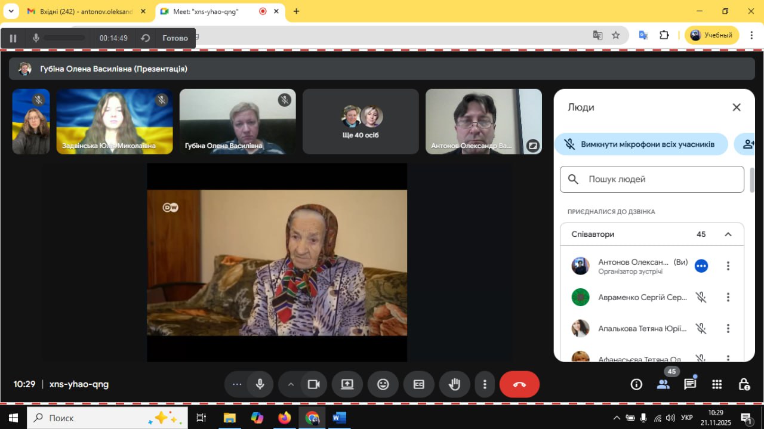Open the meeting chat icon
The image size is (764, 429).
(690, 384)
